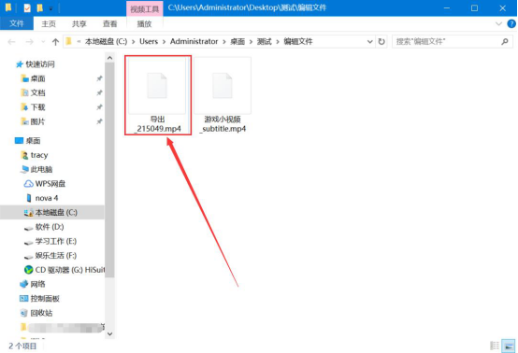The width and height of the screenshot is (518, 353).
Task: Click 桌面 in the address breadcrumb
Action: click(x=237, y=42)
